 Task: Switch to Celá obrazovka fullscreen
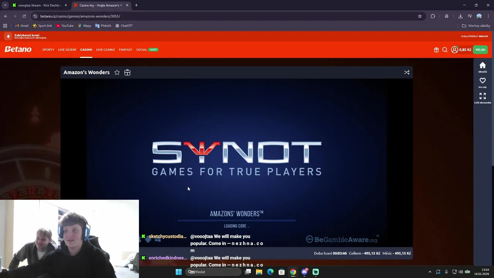point(482,98)
